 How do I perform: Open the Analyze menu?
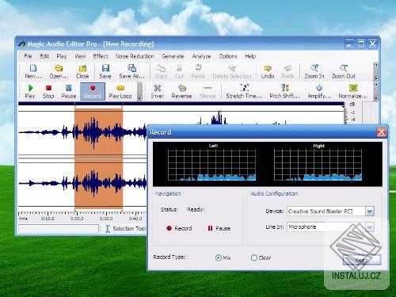(201, 56)
